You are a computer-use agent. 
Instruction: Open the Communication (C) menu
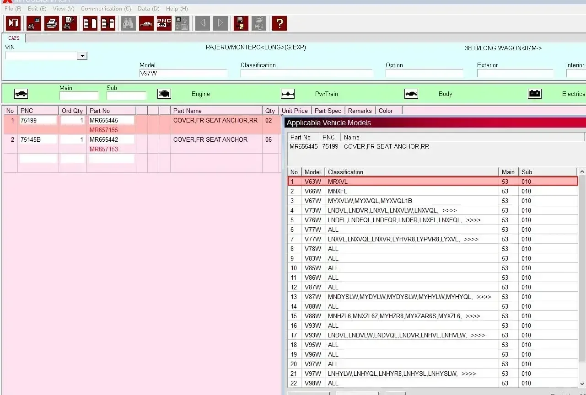(106, 9)
